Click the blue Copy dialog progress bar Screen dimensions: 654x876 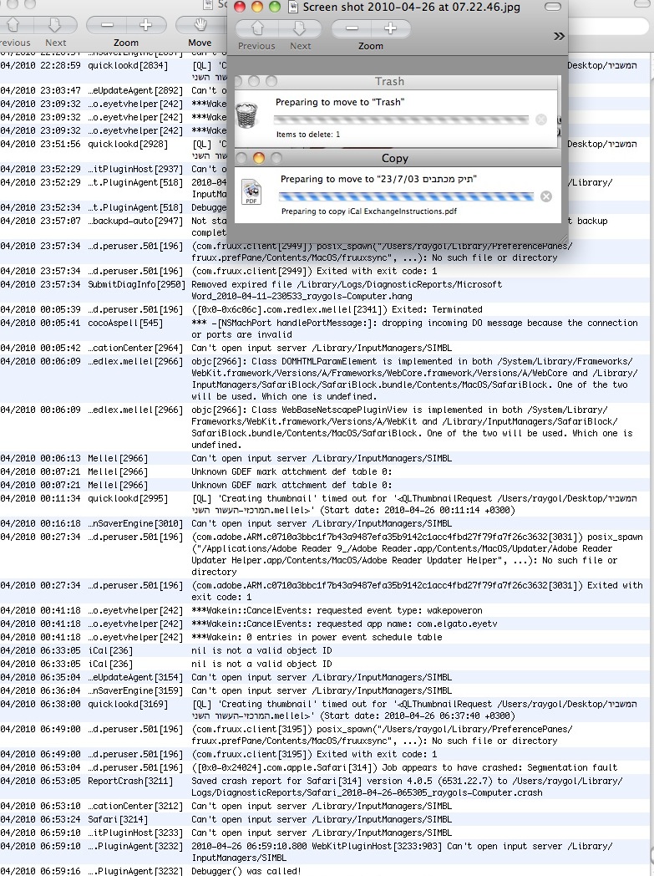pyautogui.click(x=406, y=196)
